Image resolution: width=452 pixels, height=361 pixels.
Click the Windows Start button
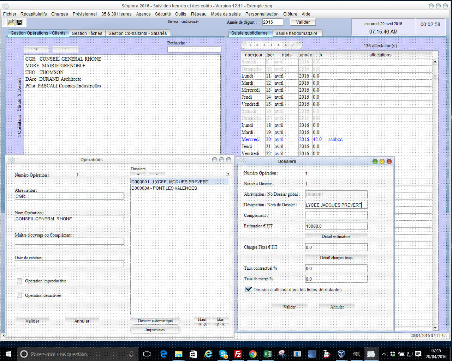coord(8,354)
